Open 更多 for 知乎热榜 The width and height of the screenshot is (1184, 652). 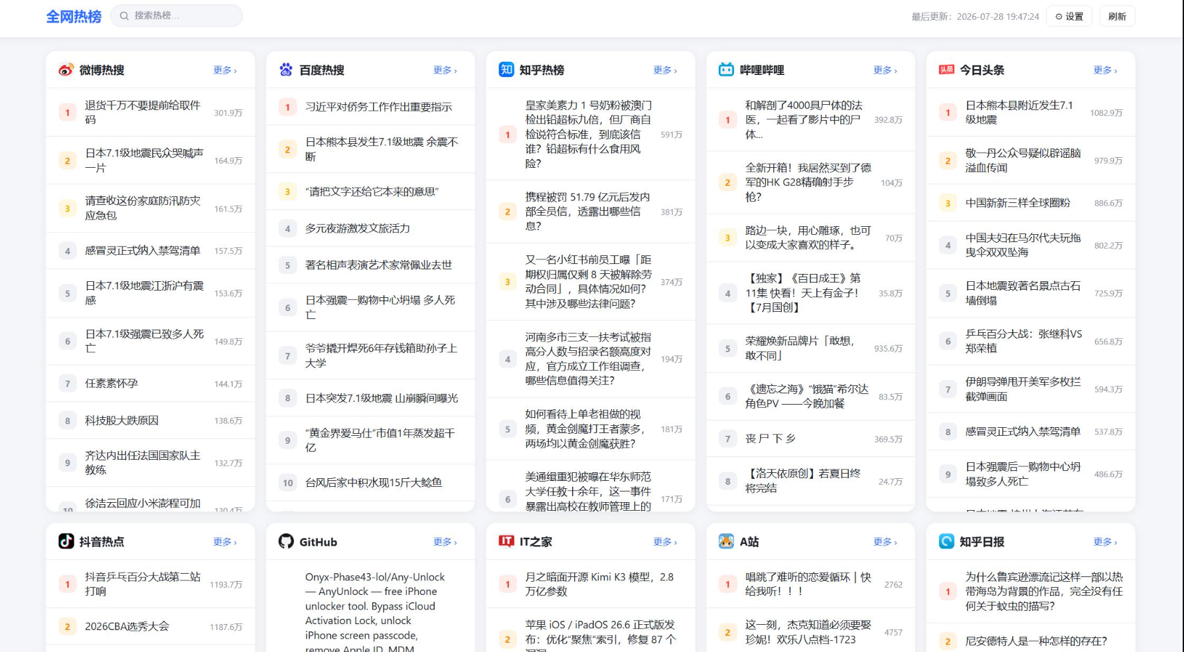tap(665, 70)
